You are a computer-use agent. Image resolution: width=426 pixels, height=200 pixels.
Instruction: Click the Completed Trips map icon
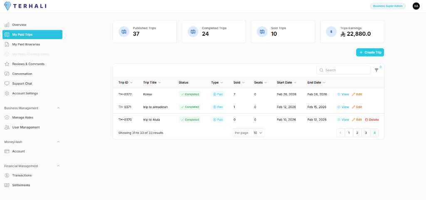coord(193,32)
